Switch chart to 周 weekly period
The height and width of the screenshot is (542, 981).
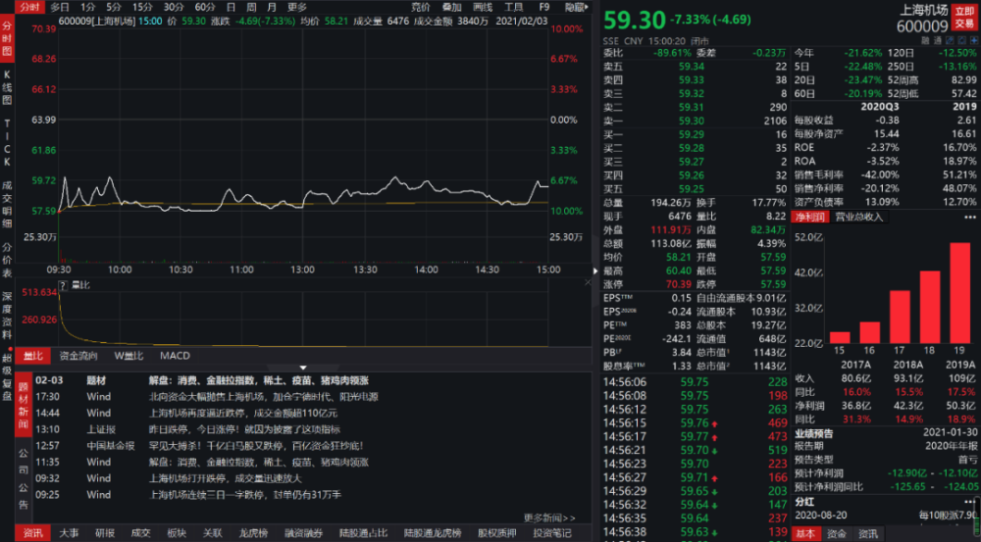pyautogui.click(x=251, y=8)
